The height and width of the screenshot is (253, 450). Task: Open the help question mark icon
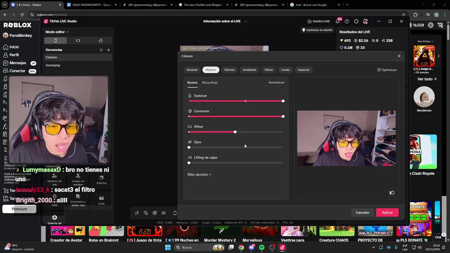point(347,21)
